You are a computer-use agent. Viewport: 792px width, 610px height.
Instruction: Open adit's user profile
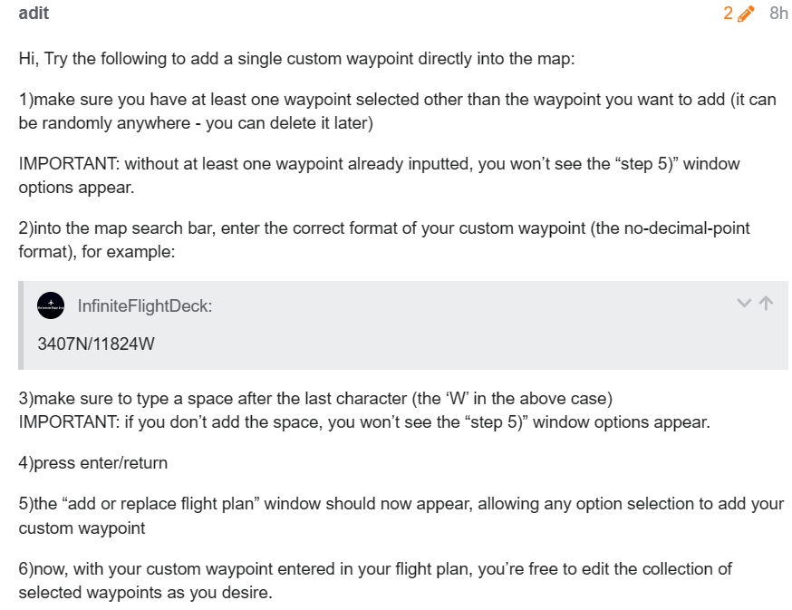coord(34,13)
